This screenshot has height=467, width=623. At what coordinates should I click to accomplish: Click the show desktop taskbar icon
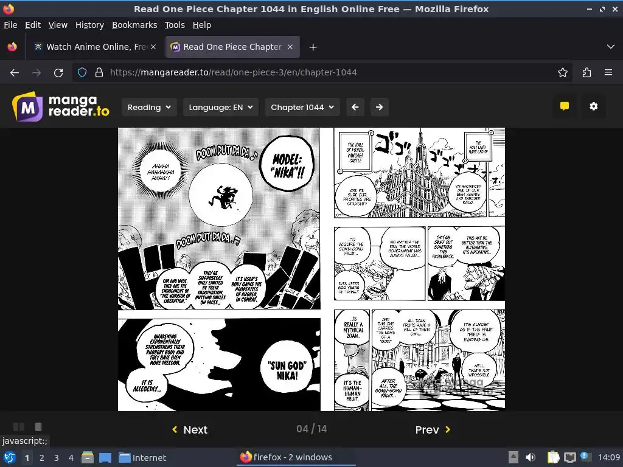(105, 457)
